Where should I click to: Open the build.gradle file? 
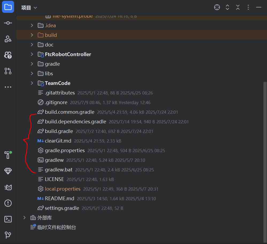tap(59, 131)
